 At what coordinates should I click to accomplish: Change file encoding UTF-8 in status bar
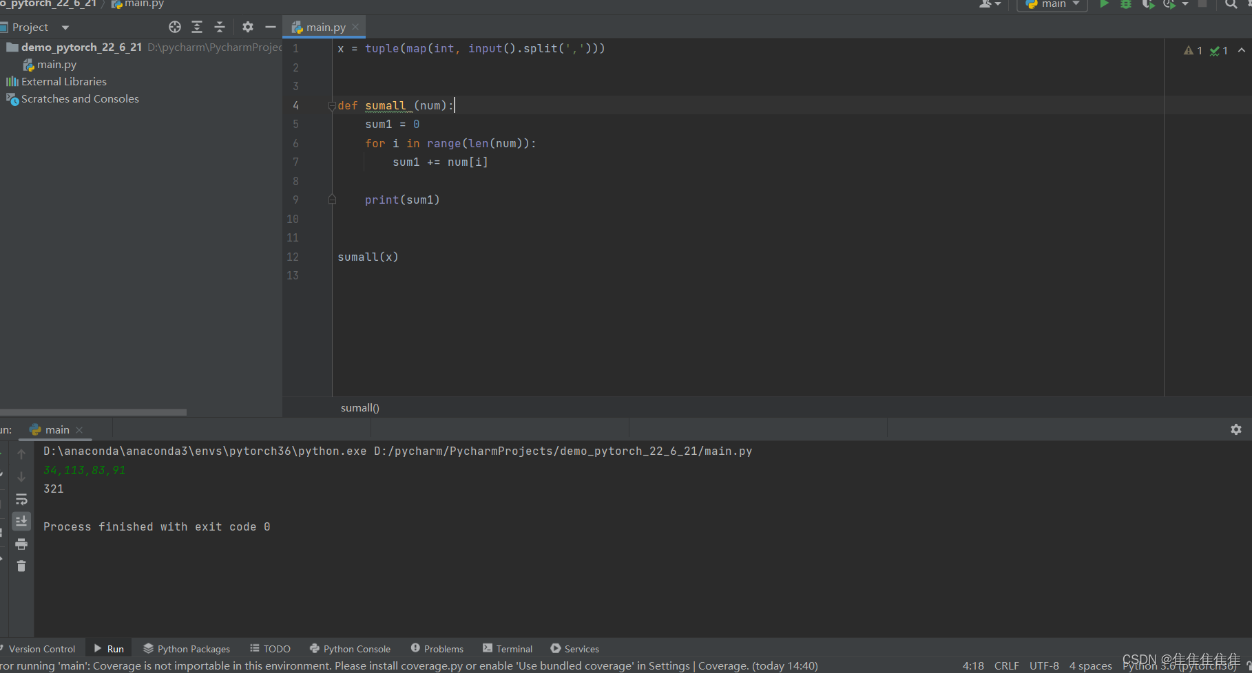1044,665
